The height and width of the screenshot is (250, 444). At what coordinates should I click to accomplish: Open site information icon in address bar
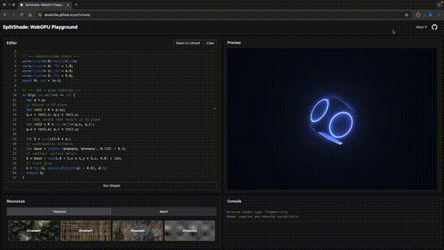(x=40, y=15)
